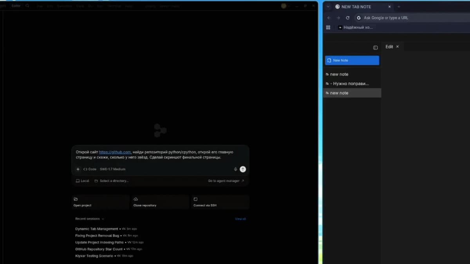Viewport: 470px width, 264px height.
Task: Close the NEW TAB NOTE browser tab
Action: click(389, 7)
